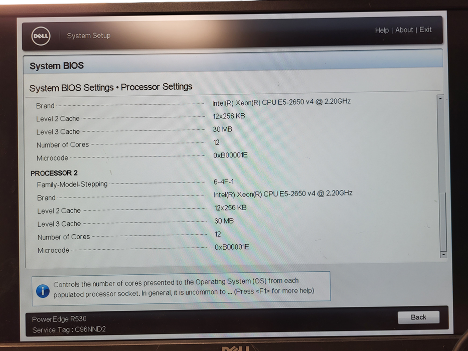This screenshot has width=468, height=351.
Task: Click the blue information icon
Action: (x=43, y=291)
